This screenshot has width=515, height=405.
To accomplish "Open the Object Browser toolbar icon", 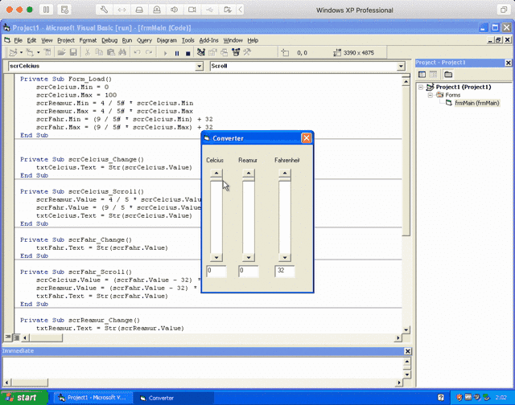I will tap(236, 52).
